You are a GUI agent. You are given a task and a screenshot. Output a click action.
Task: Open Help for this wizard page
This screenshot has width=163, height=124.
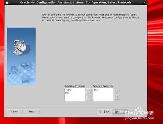[32, 112]
